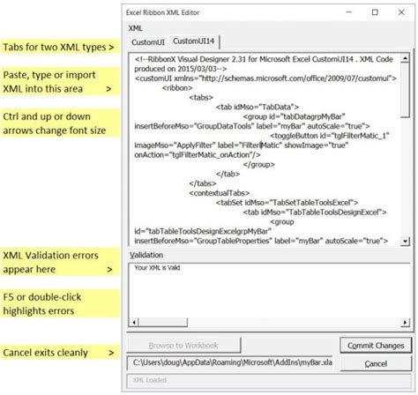The width and height of the screenshot is (418, 395).
Task: Maximize the Excel Ribbon XML Editor window
Action: click(x=375, y=12)
